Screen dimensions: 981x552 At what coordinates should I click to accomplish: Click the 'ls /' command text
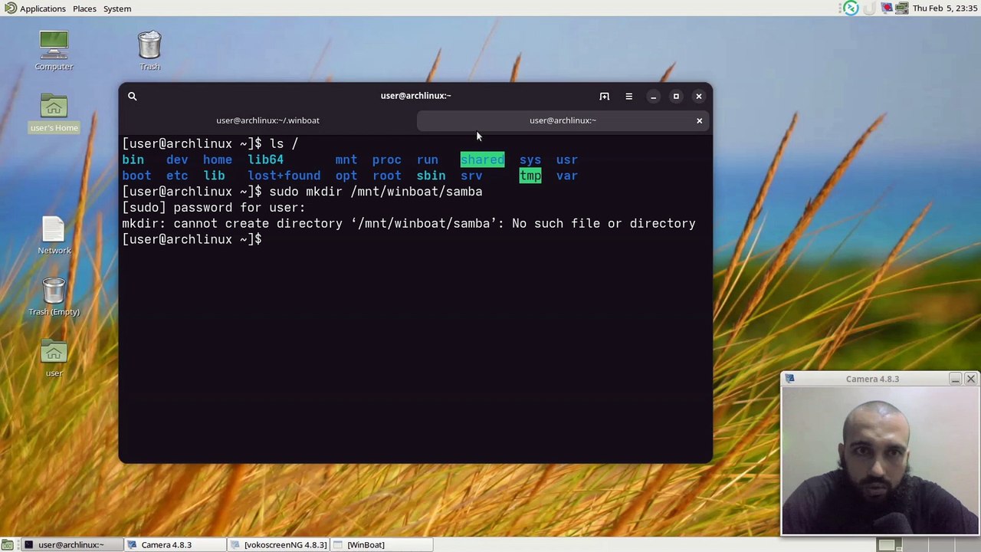point(284,143)
